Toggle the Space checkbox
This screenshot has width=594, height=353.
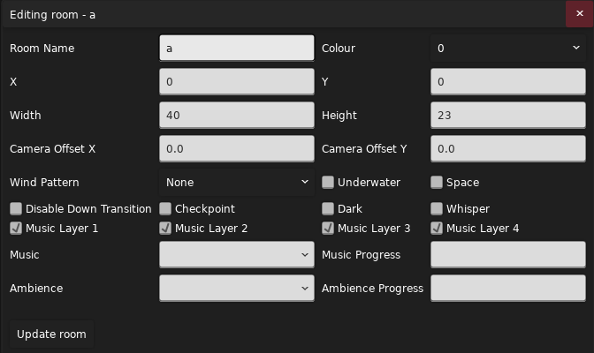coord(437,183)
